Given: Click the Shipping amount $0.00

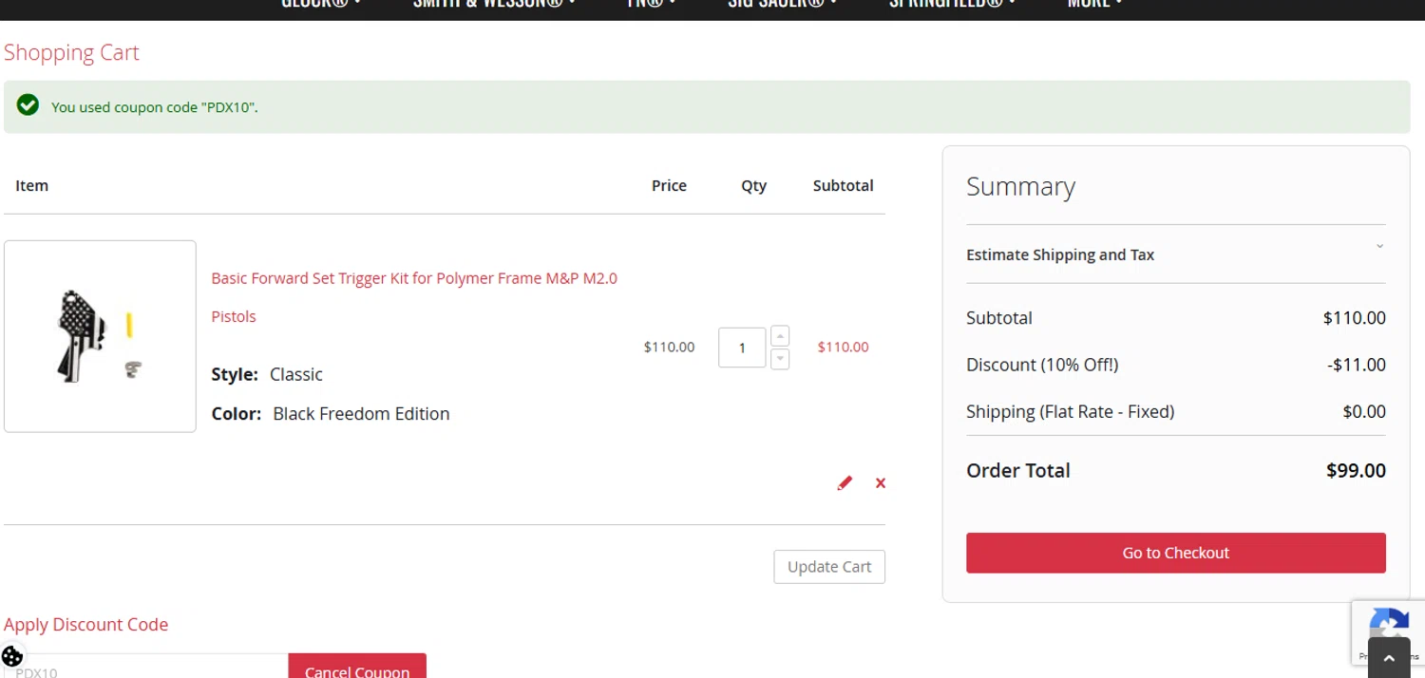Looking at the screenshot, I should click(1364, 411).
